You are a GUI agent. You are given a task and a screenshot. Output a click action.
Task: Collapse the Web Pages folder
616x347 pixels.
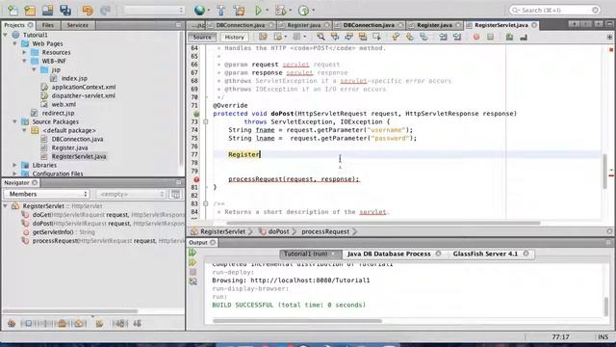(15, 43)
